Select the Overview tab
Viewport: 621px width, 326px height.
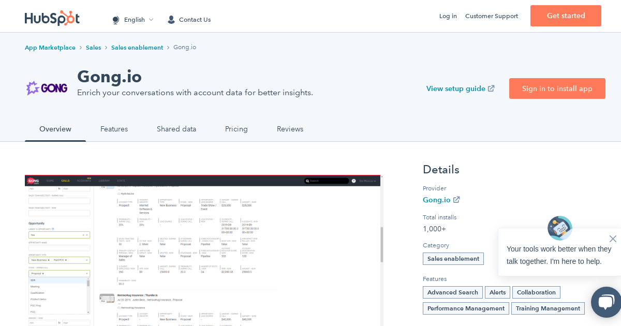click(x=55, y=129)
